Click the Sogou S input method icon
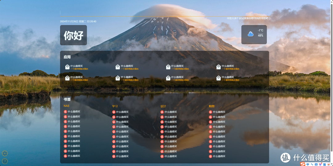Screen dimensions: 333x166 tap(303, 164)
